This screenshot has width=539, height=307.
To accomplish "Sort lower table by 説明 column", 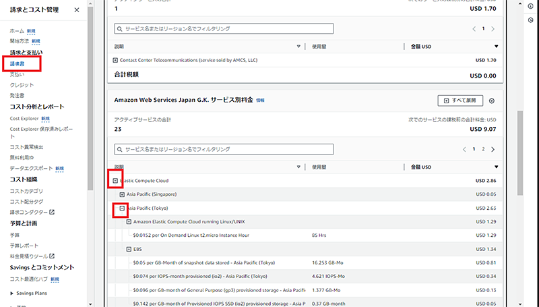I will (x=298, y=167).
